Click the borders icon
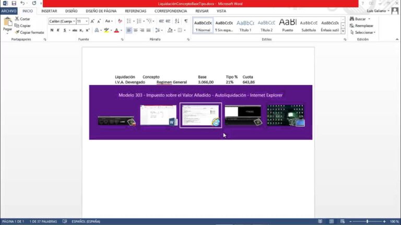401x225 pixels. pyautogui.click(x=180, y=30)
